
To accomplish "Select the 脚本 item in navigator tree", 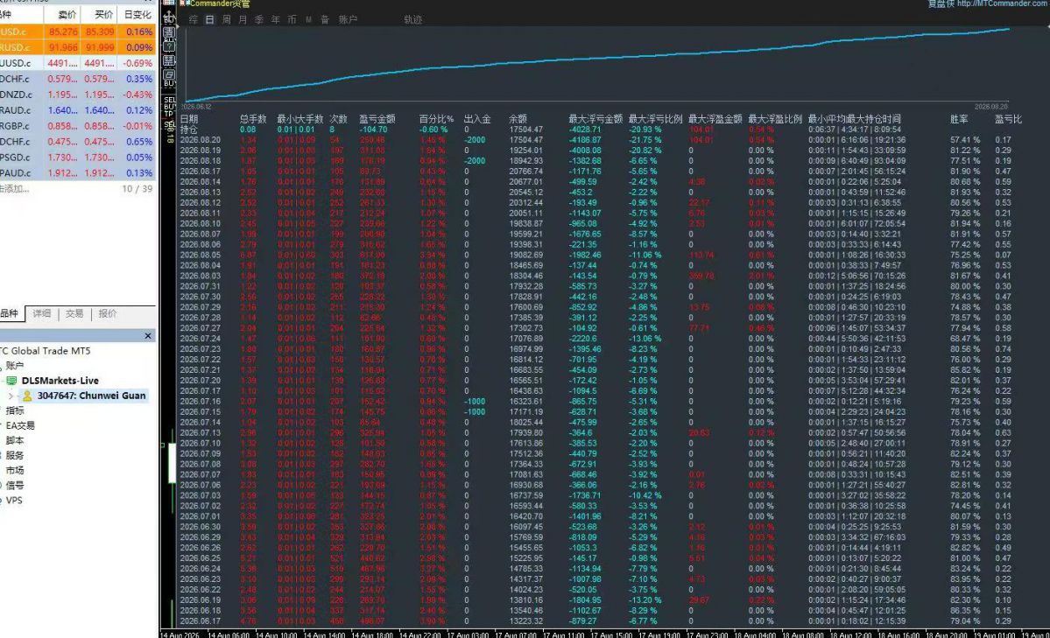I will pyautogui.click(x=15, y=440).
